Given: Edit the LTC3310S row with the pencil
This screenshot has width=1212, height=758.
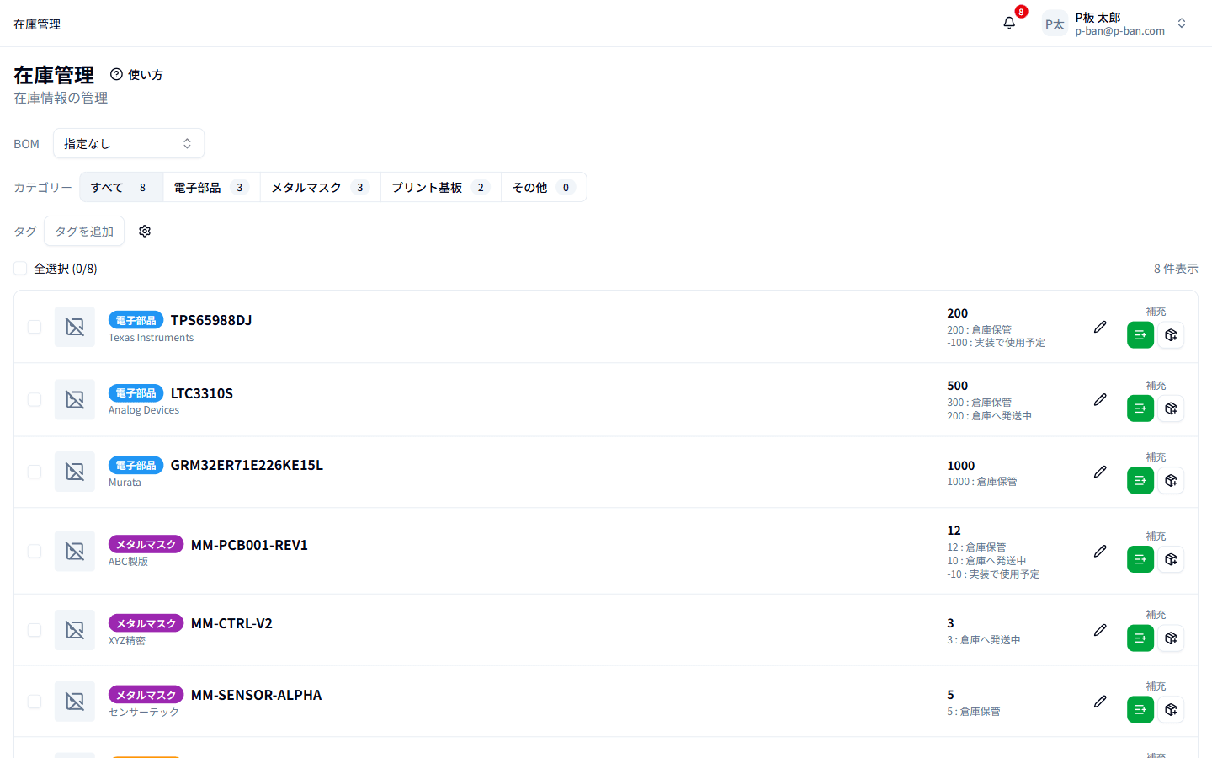Looking at the screenshot, I should (1100, 399).
